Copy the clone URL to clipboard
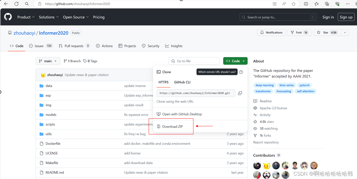 tap(240, 93)
